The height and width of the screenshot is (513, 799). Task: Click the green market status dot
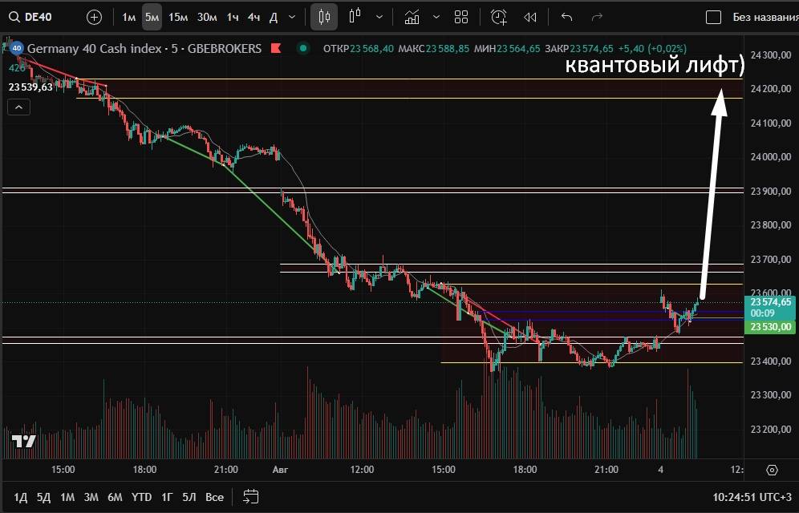(x=302, y=49)
